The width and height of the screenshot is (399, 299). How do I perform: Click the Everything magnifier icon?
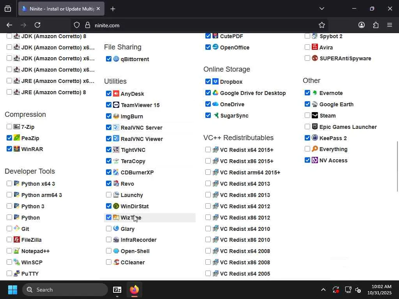click(315, 149)
